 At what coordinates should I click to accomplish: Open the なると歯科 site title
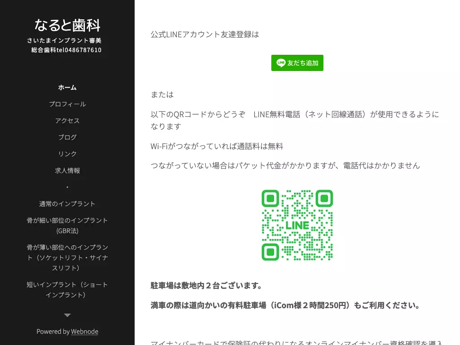click(67, 25)
